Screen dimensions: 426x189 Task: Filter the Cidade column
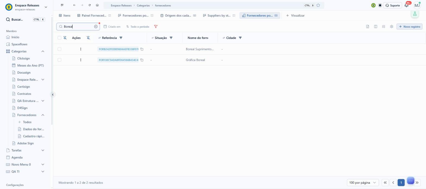click(240, 38)
